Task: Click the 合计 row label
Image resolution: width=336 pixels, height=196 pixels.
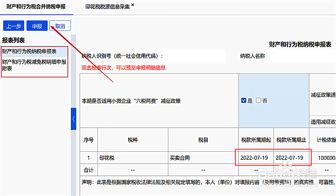Action: click(89, 170)
